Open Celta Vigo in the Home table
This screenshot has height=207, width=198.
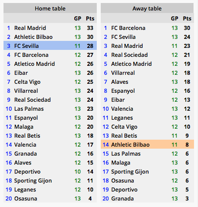pos(27,82)
